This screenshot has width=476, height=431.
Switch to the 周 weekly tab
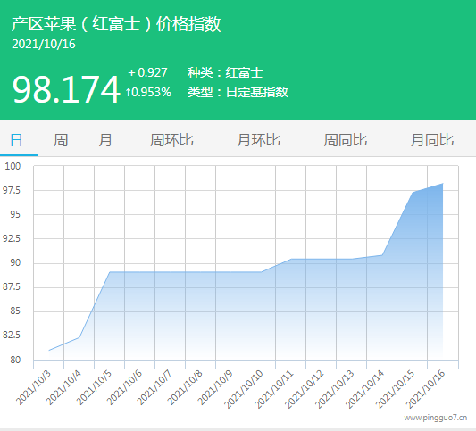click(61, 140)
